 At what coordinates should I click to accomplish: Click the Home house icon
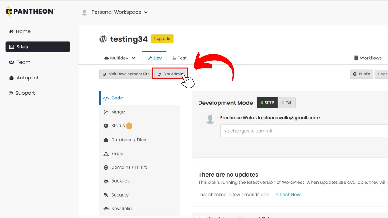click(x=11, y=31)
